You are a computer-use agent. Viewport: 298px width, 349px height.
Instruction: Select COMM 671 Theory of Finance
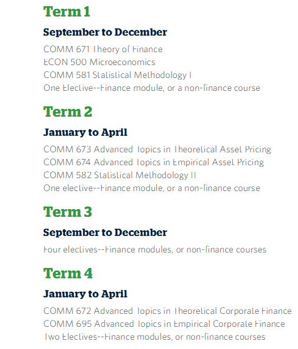click(x=103, y=49)
